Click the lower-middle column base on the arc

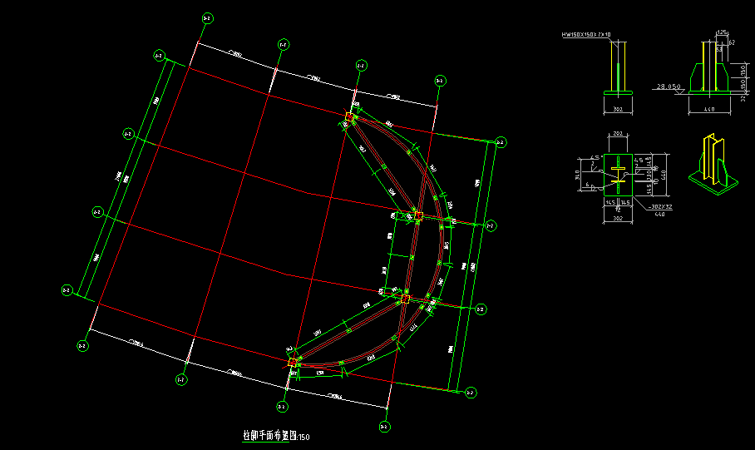(406, 297)
